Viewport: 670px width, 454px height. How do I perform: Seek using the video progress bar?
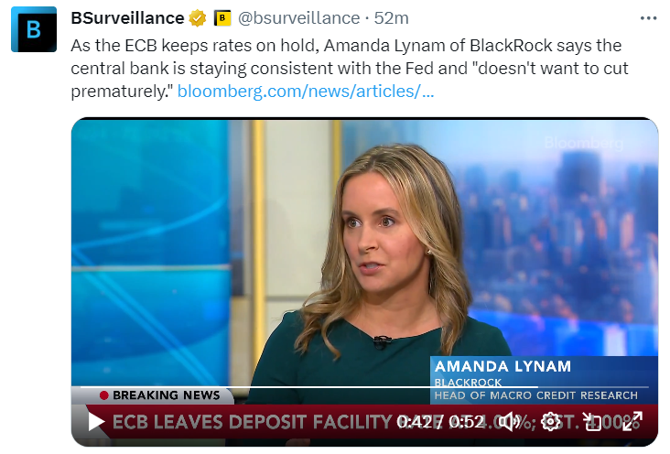(275, 387)
